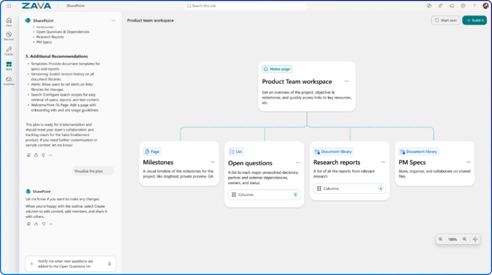This screenshot has width=492, height=275.
Task: Thumbs down the 'Let me know' response
Action: [x=43, y=224]
